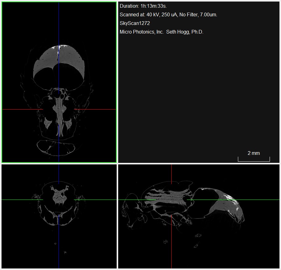Screen dimensions: 281x270
Task: Click the red-green crosshair intersection in the sagittal view
Action: [x=171, y=200]
